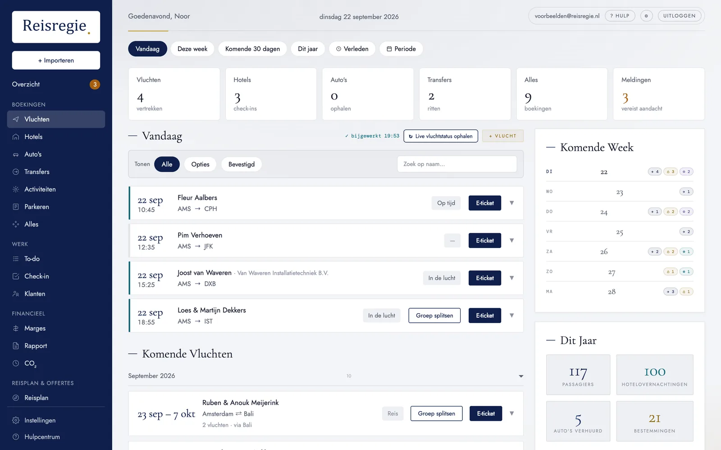
Task: Add a flight with the + Vlucht button
Action: pyautogui.click(x=502, y=136)
